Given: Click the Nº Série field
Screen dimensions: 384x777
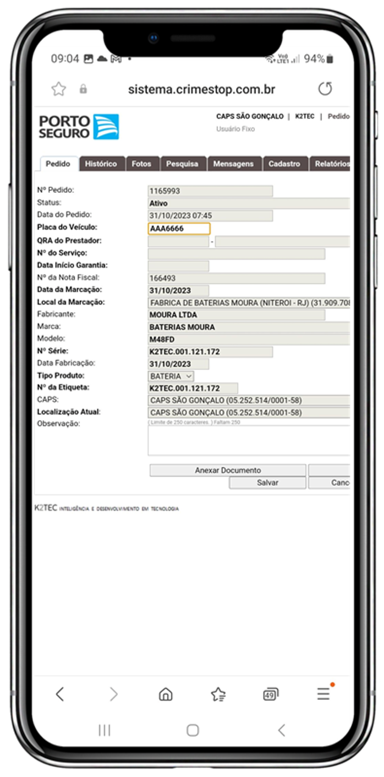Looking at the screenshot, I should tap(210, 352).
